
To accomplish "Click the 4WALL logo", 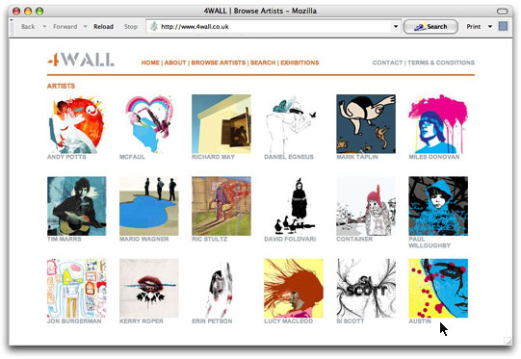I will (x=81, y=60).
